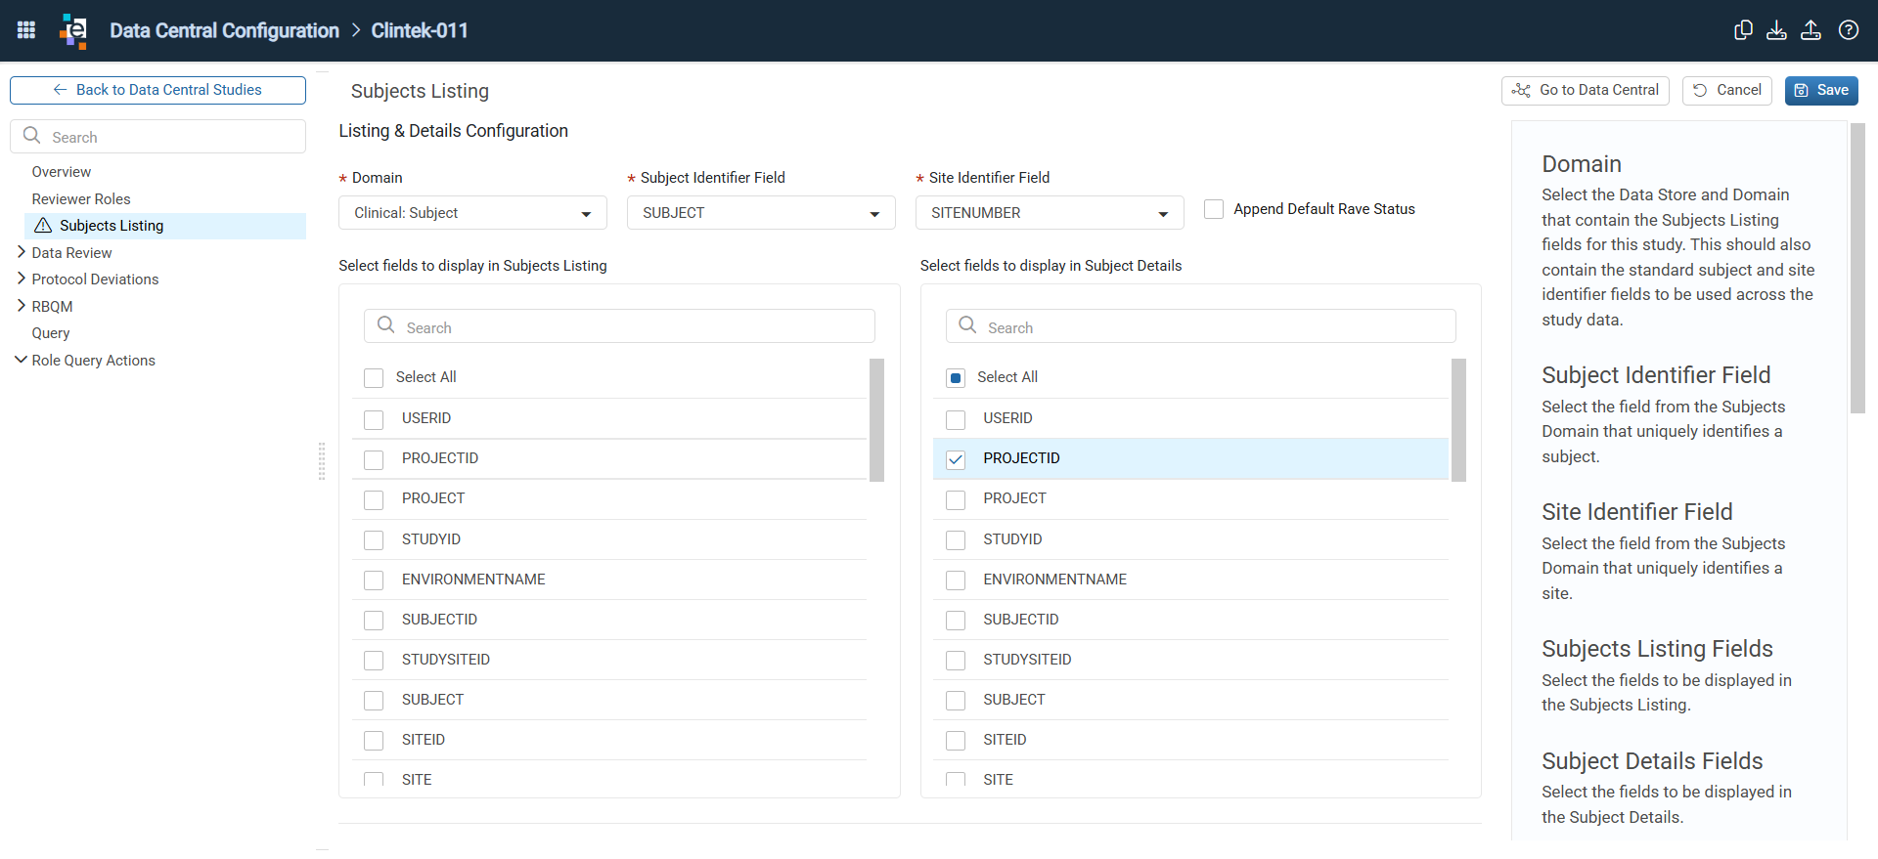1878x859 pixels.
Task: Check Select All in Subjects Listing fields
Action: 374,378
